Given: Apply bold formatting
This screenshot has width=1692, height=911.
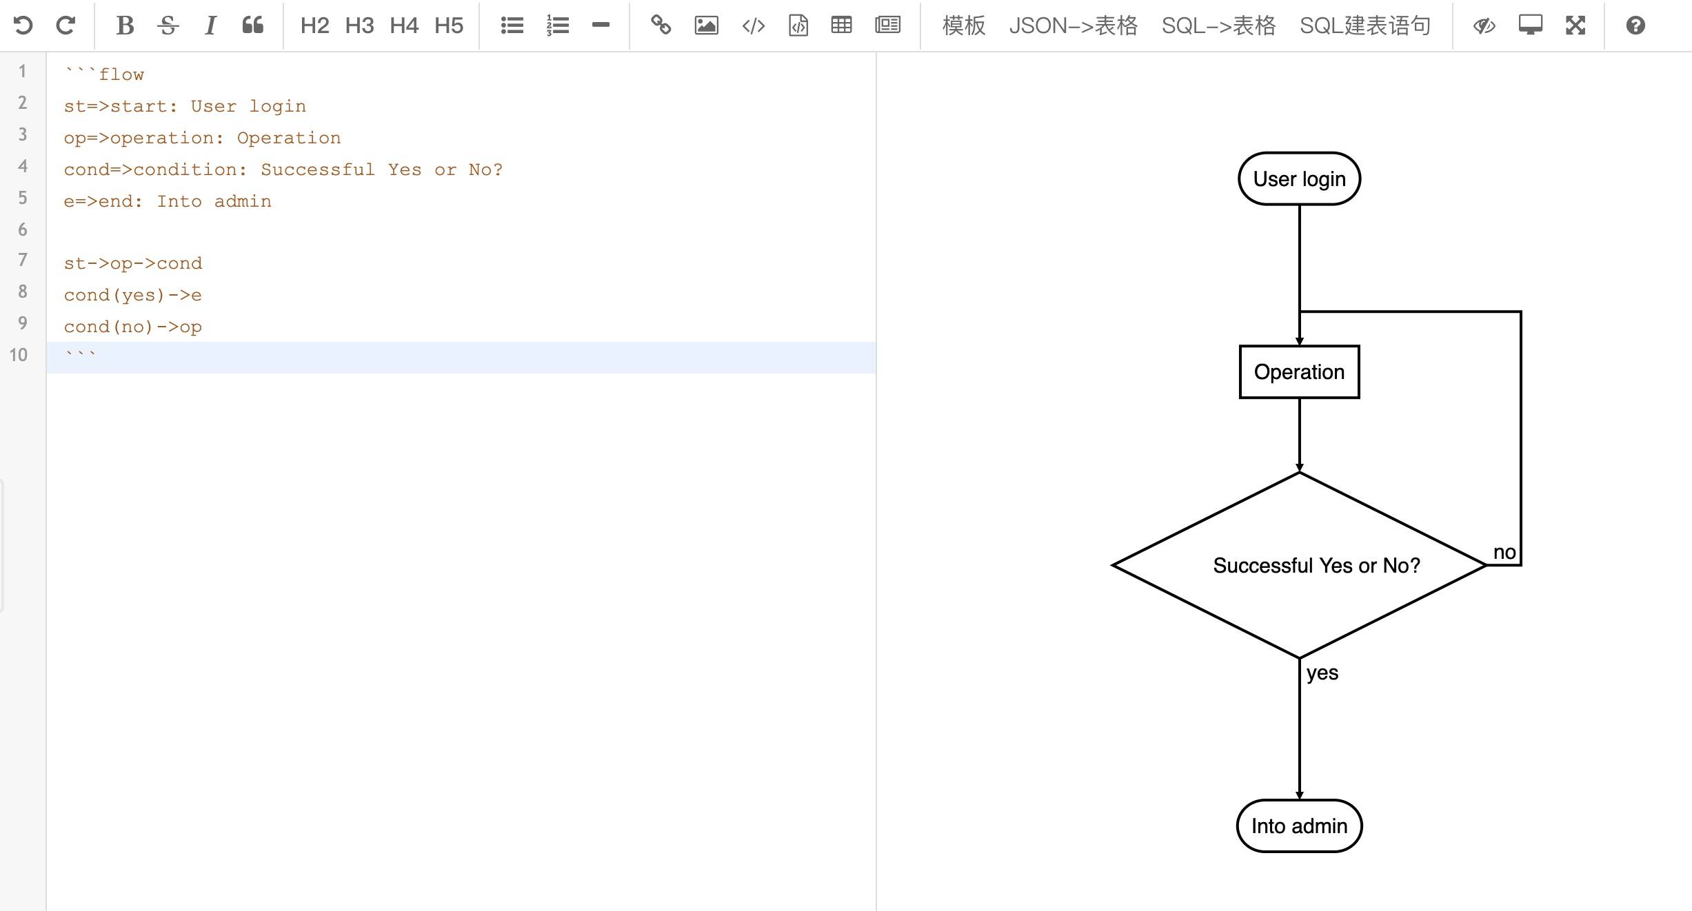Looking at the screenshot, I should click(125, 25).
